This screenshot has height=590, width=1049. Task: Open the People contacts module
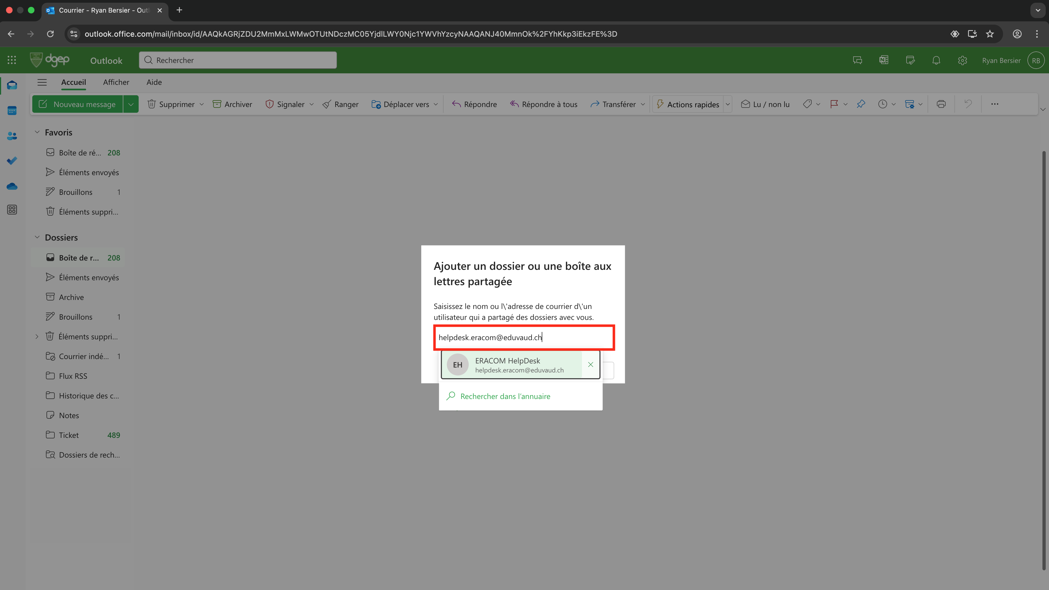[x=12, y=136]
